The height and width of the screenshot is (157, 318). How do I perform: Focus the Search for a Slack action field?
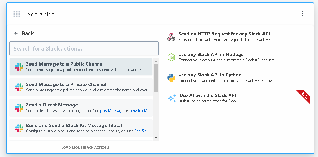click(84, 48)
